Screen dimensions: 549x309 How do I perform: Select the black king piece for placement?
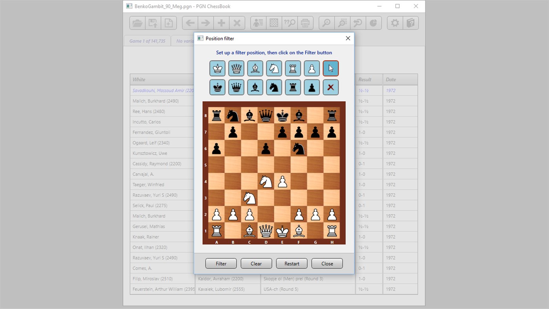(x=217, y=87)
